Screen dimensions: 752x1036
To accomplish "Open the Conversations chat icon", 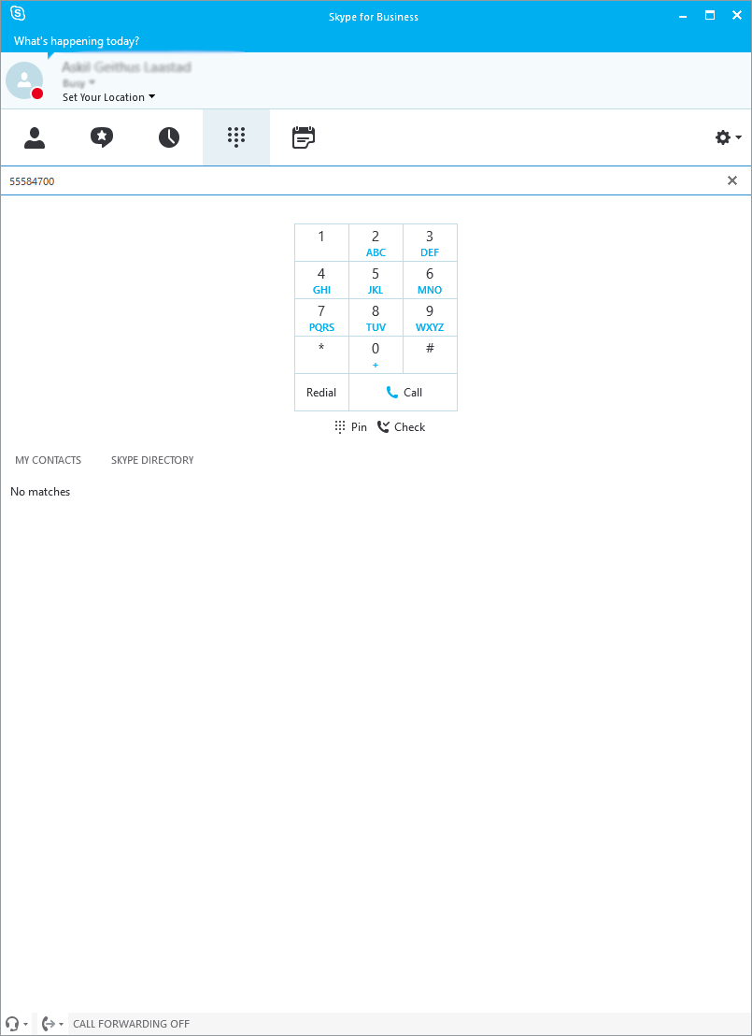I will pyautogui.click(x=102, y=137).
